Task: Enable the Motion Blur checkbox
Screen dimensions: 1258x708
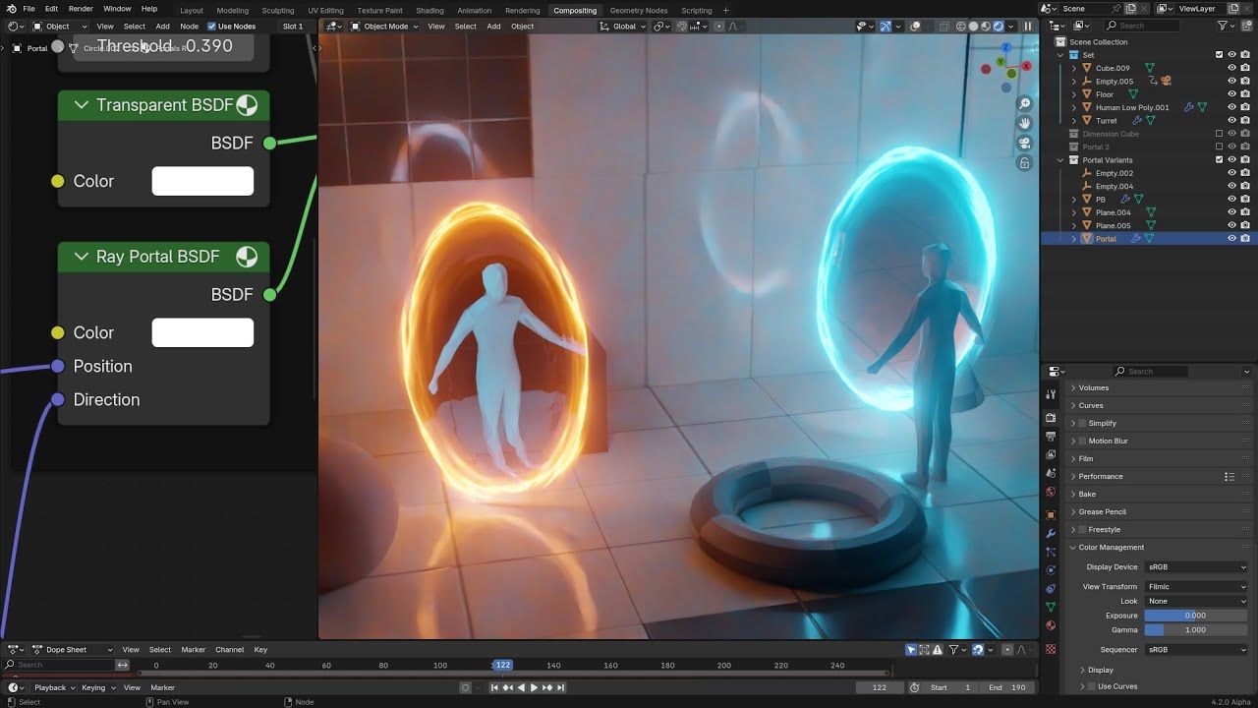Action: coord(1083,441)
